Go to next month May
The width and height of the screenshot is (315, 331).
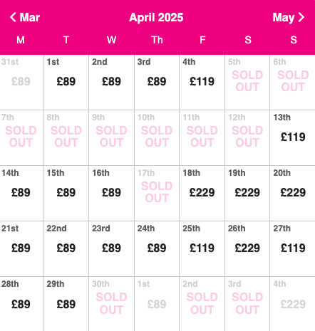click(289, 17)
